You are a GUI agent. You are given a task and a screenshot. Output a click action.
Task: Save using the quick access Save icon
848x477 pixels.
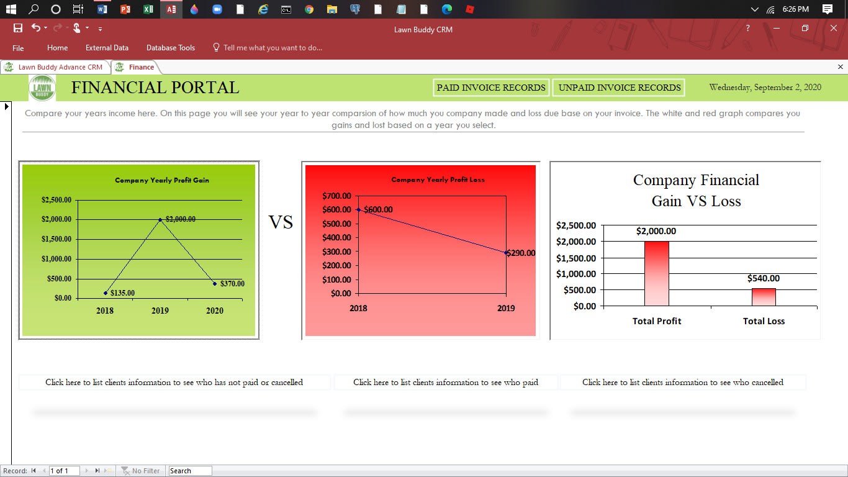tap(18, 28)
